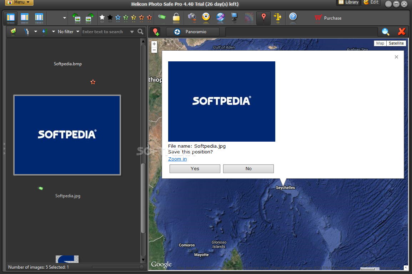
Task: Click the folder tree view icon
Action: pos(26,32)
